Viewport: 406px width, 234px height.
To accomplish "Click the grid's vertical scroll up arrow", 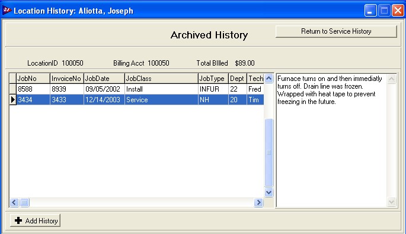I will click(268, 78).
